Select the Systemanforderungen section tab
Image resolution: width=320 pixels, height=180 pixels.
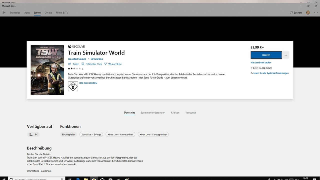coord(153,113)
